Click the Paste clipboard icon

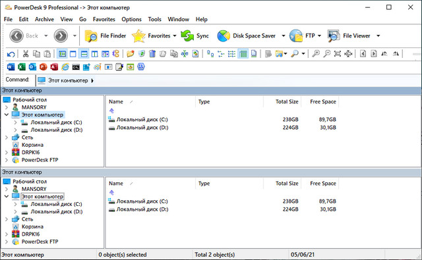47,54
